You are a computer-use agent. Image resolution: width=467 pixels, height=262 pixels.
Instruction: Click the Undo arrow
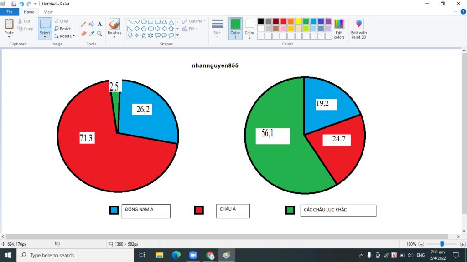click(21, 4)
